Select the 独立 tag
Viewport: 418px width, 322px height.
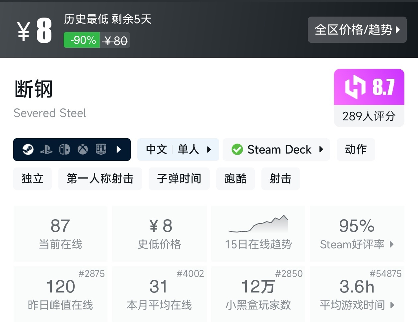(33, 179)
